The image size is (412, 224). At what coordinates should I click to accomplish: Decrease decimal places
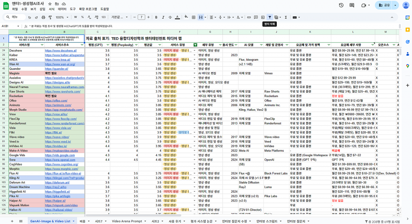tap(89, 17)
